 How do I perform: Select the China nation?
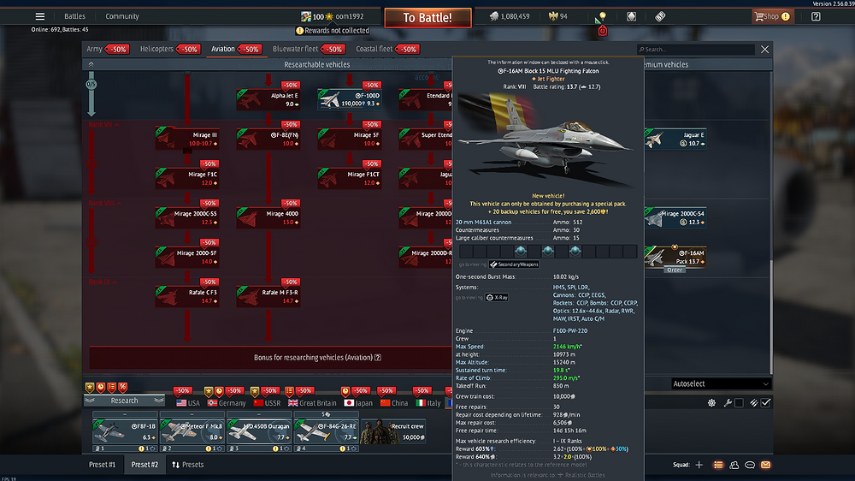[393, 403]
